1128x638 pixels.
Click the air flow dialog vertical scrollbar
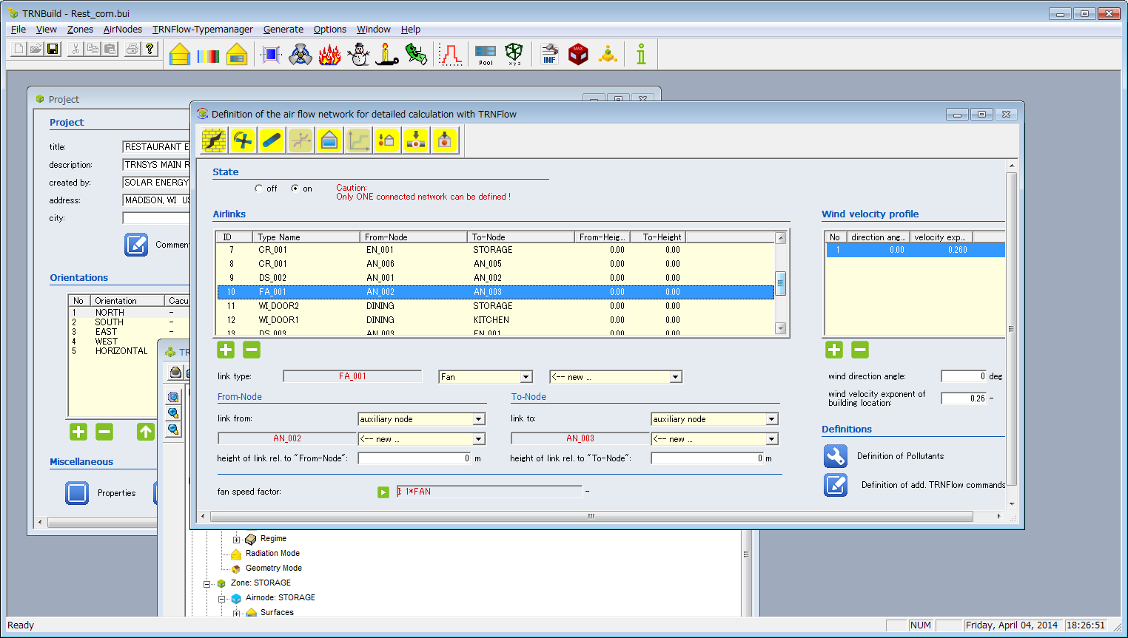click(x=1011, y=329)
